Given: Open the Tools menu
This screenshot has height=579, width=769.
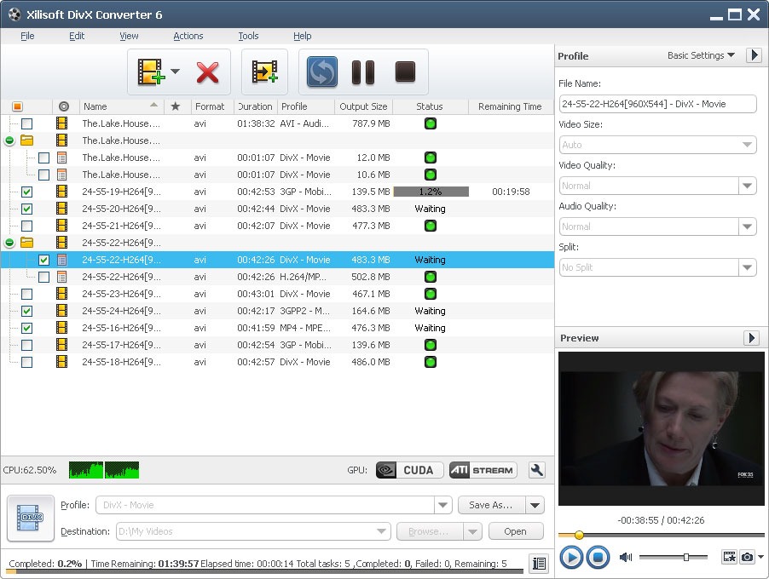Looking at the screenshot, I should pyautogui.click(x=248, y=36).
